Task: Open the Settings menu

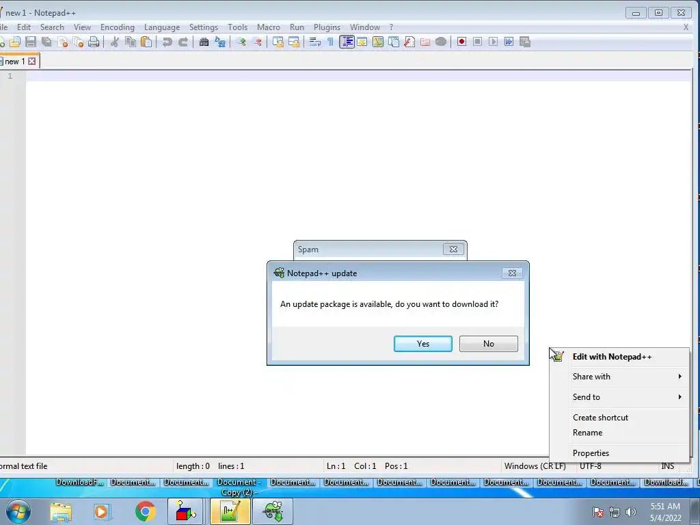Action: click(204, 27)
